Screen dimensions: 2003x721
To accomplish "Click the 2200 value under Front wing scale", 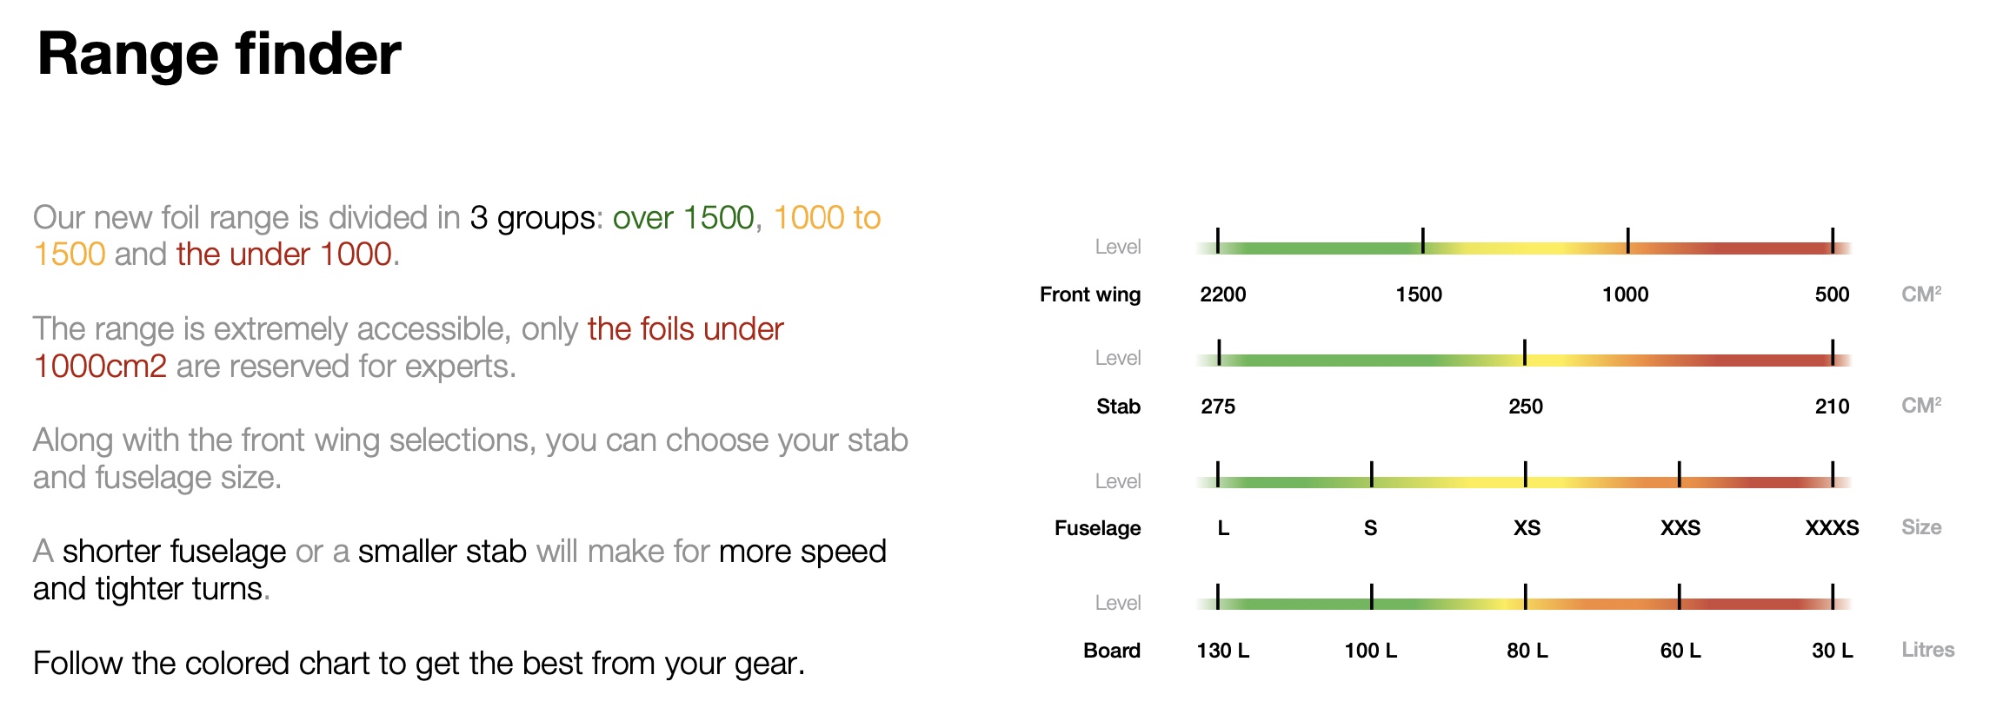I will pyautogui.click(x=1222, y=294).
